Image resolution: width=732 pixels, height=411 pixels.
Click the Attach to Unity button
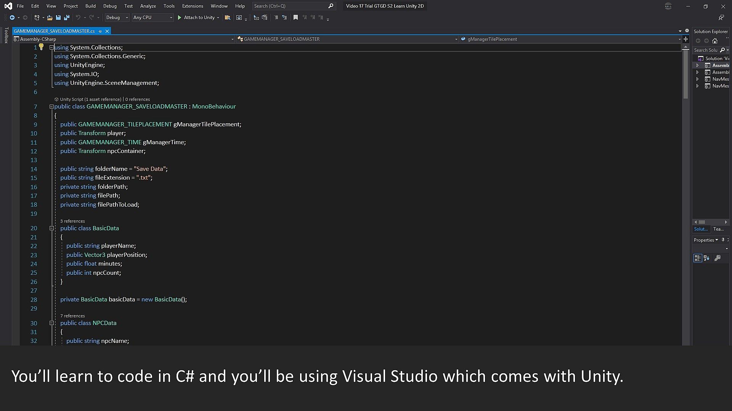click(x=196, y=18)
